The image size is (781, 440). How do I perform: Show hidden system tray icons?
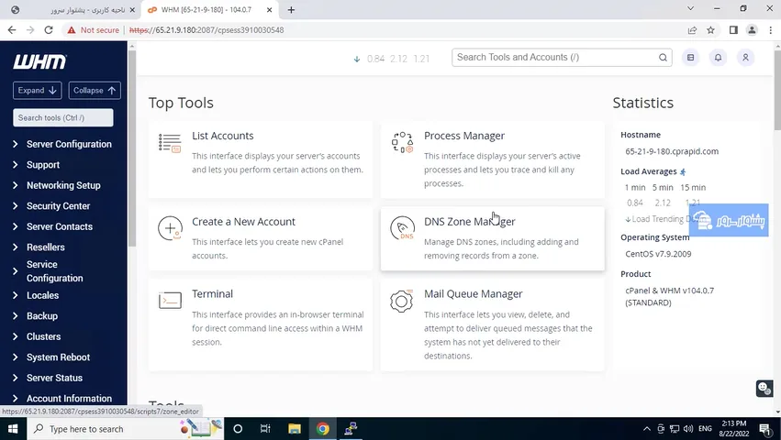[x=646, y=429]
